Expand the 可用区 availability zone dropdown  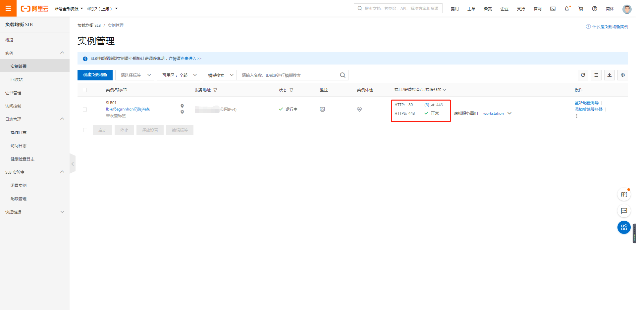[x=178, y=75]
